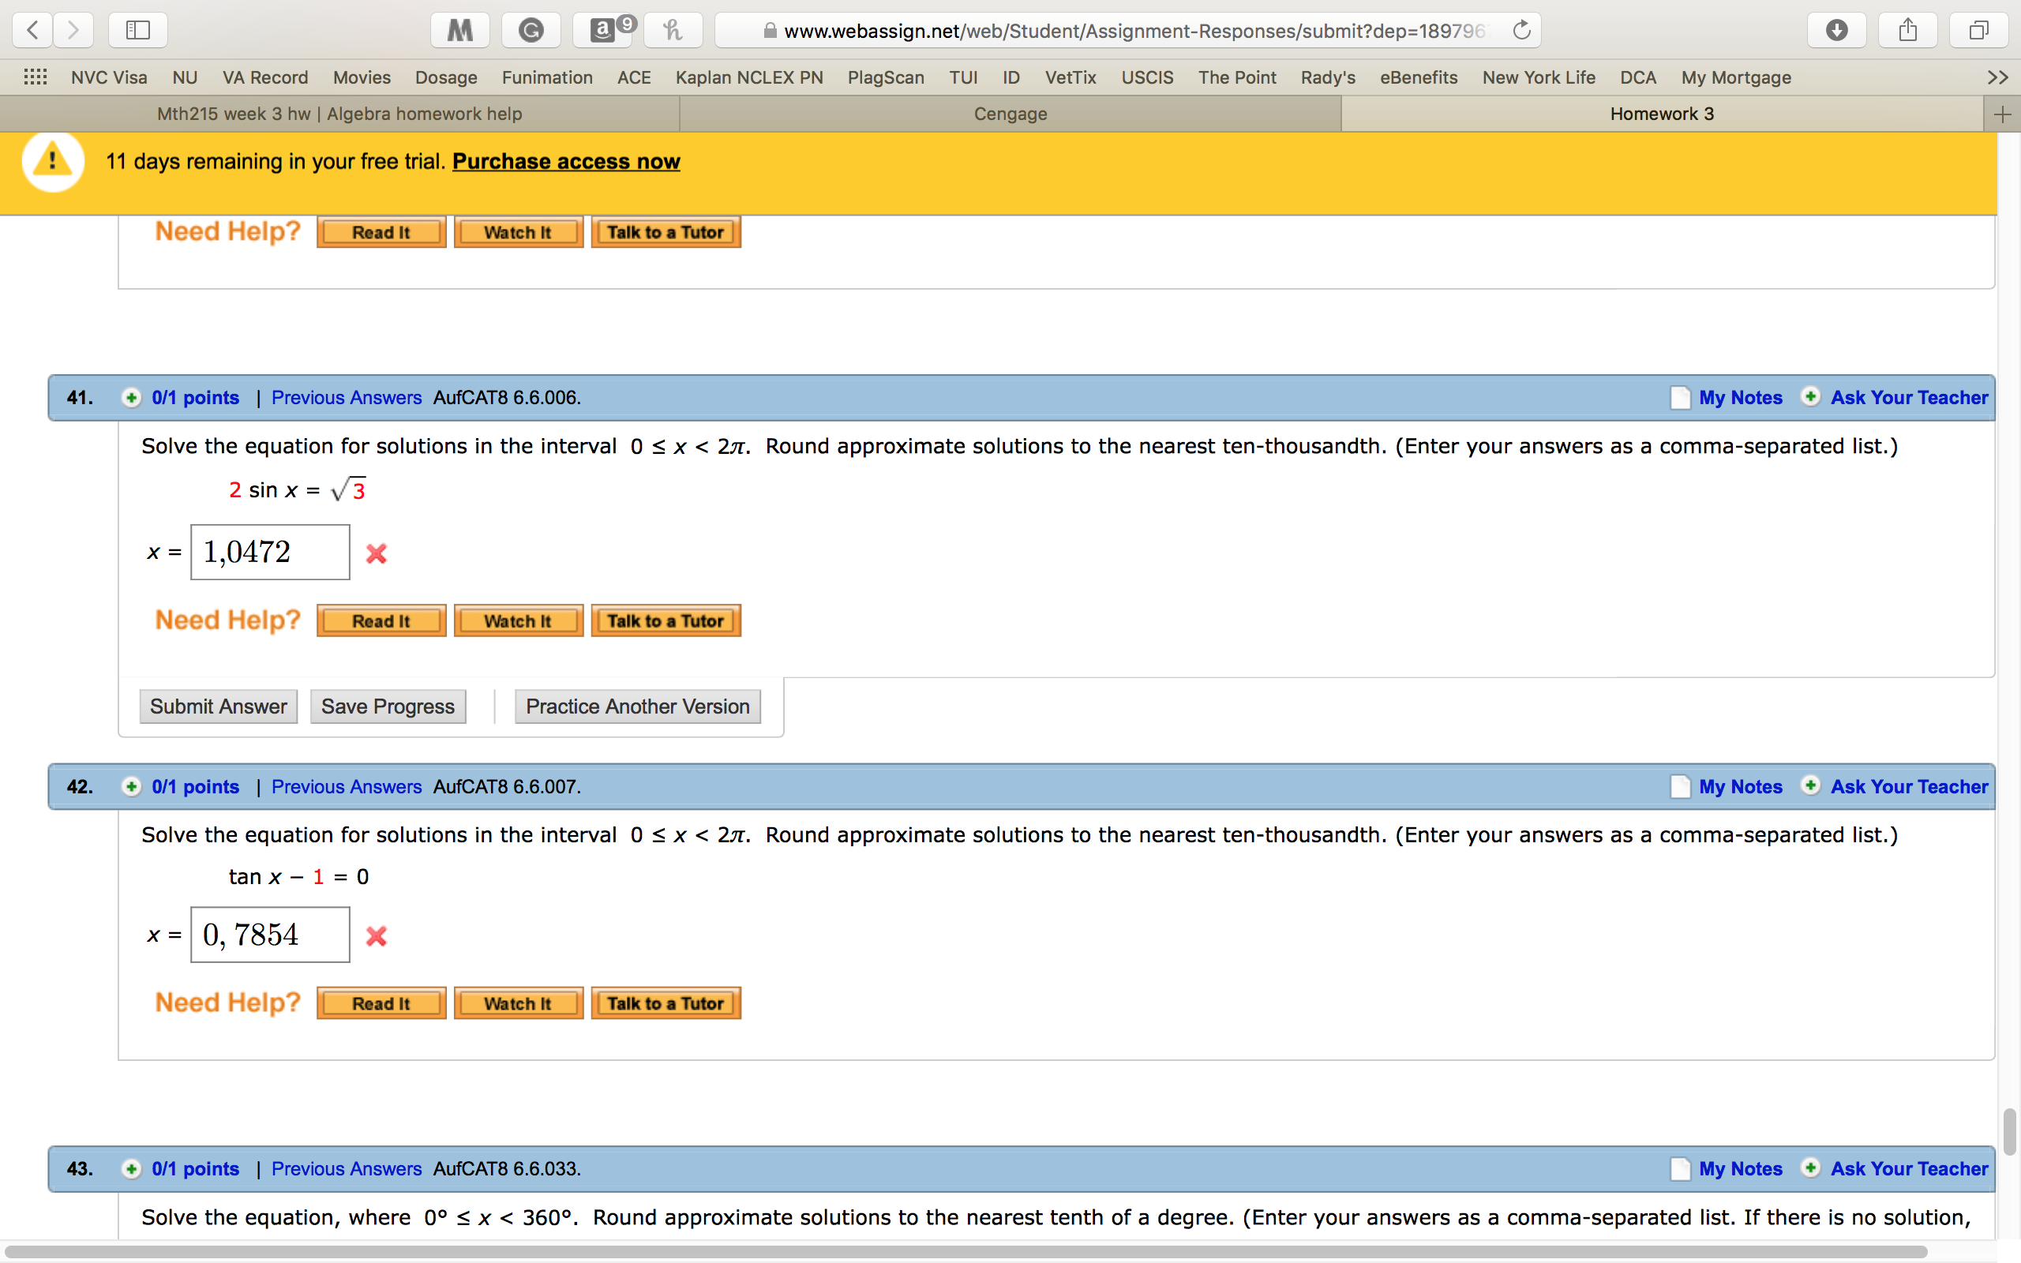Reload the WebAssign page
Image resolution: width=2021 pixels, height=1263 pixels.
pos(1521,31)
